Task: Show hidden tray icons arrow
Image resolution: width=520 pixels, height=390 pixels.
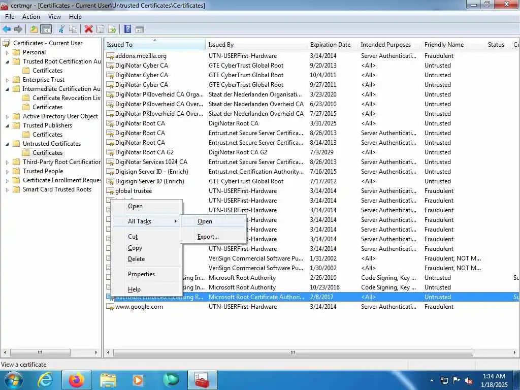Action: (432, 380)
